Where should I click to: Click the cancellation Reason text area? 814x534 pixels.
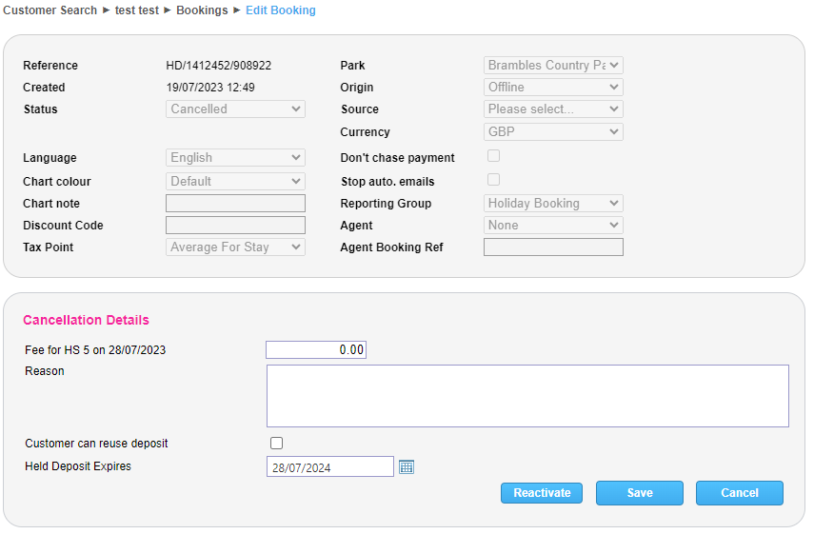[x=527, y=396]
